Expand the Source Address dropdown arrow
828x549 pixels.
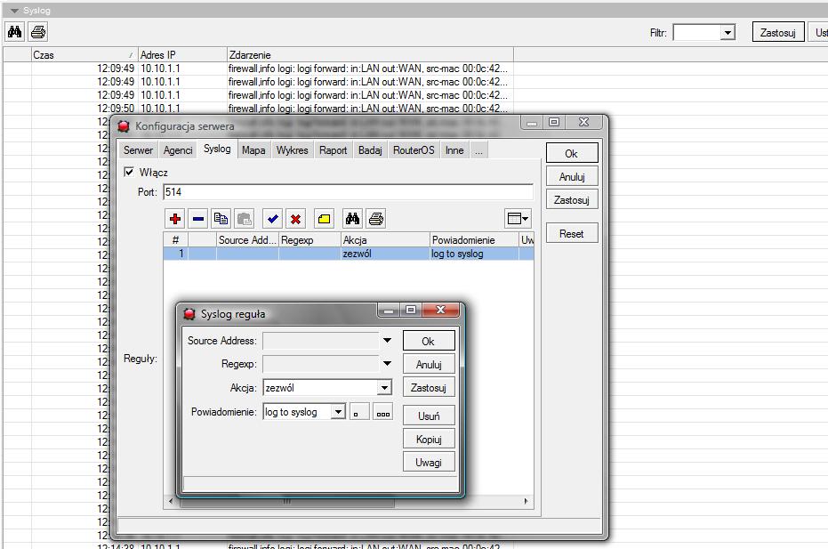(x=387, y=340)
